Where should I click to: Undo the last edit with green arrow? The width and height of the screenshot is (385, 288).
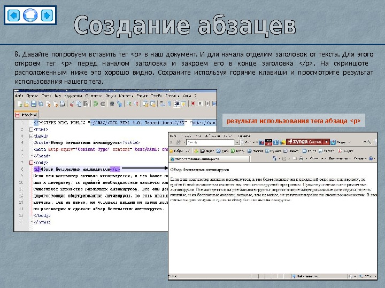pos(96,104)
